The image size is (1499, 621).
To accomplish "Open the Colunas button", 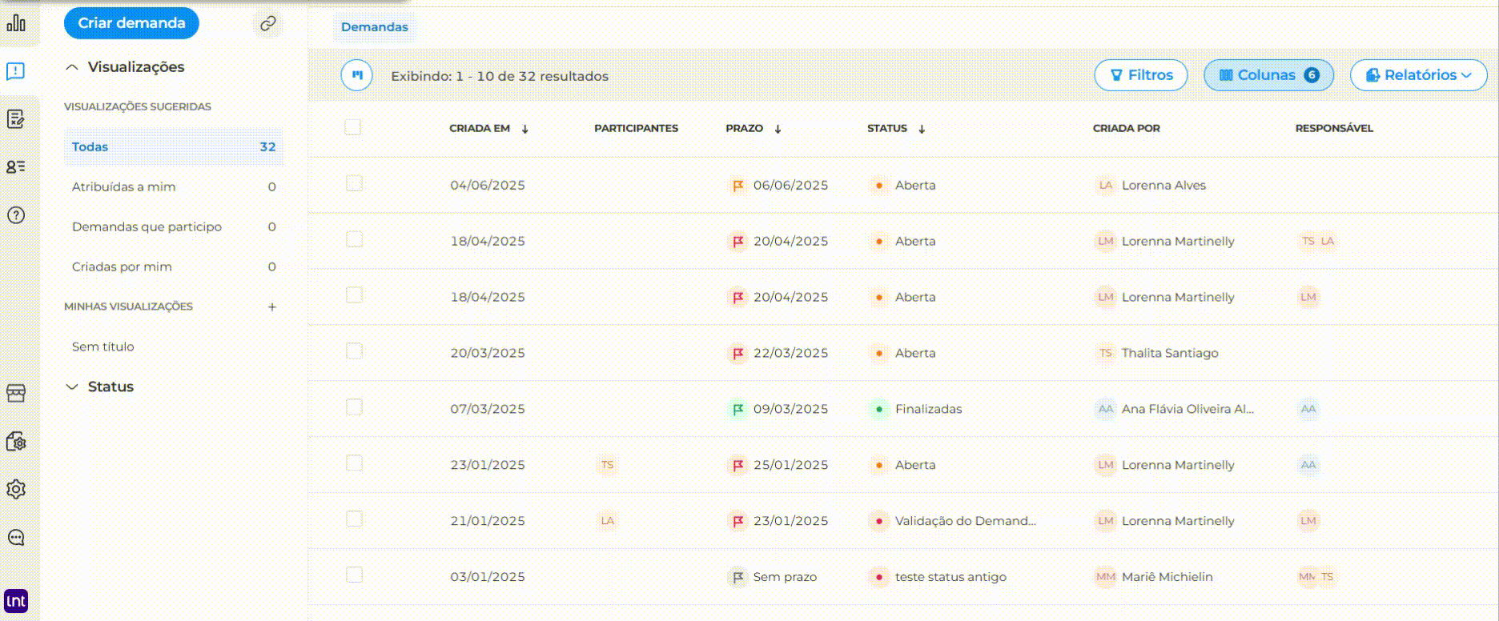I will pyautogui.click(x=1268, y=75).
